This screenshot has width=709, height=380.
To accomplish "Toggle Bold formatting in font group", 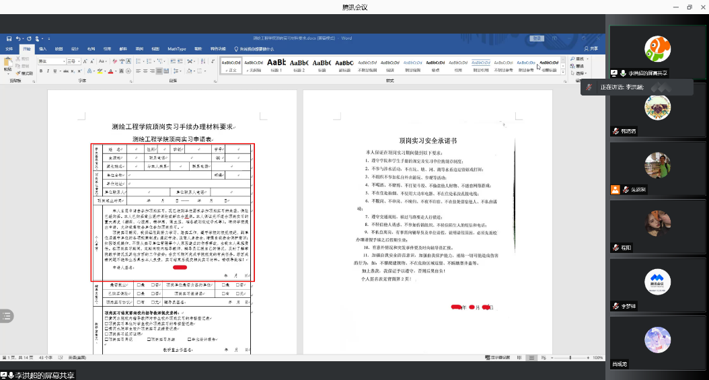I will coord(40,71).
